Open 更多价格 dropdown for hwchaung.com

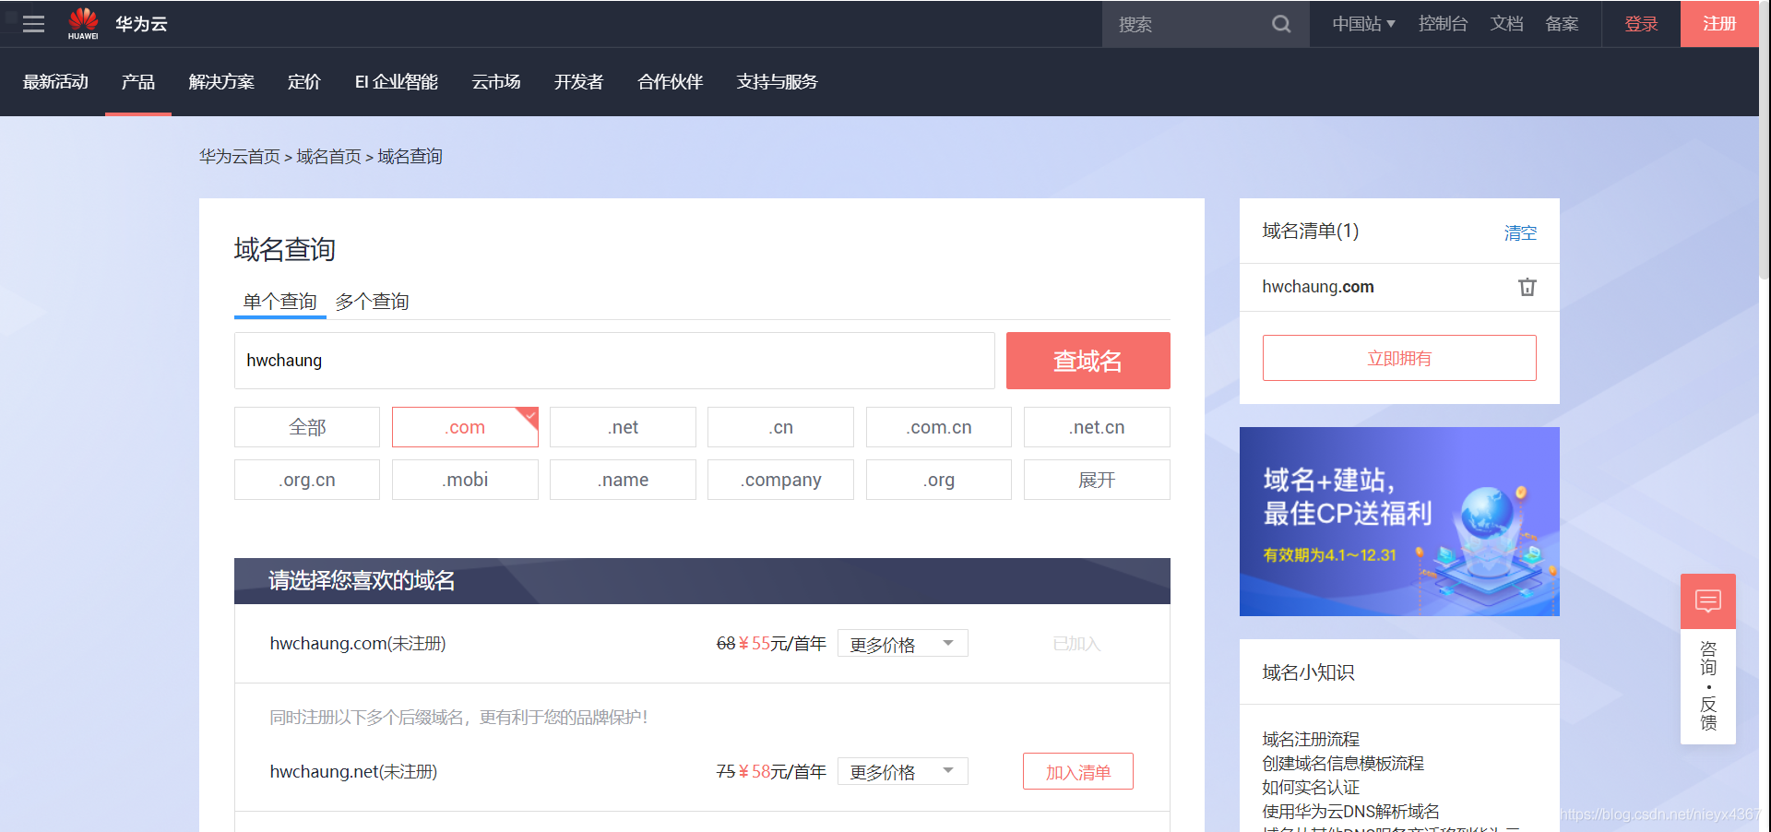click(902, 643)
